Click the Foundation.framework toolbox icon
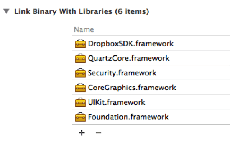Viewport: 230px width, 143px height. pos(80,117)
